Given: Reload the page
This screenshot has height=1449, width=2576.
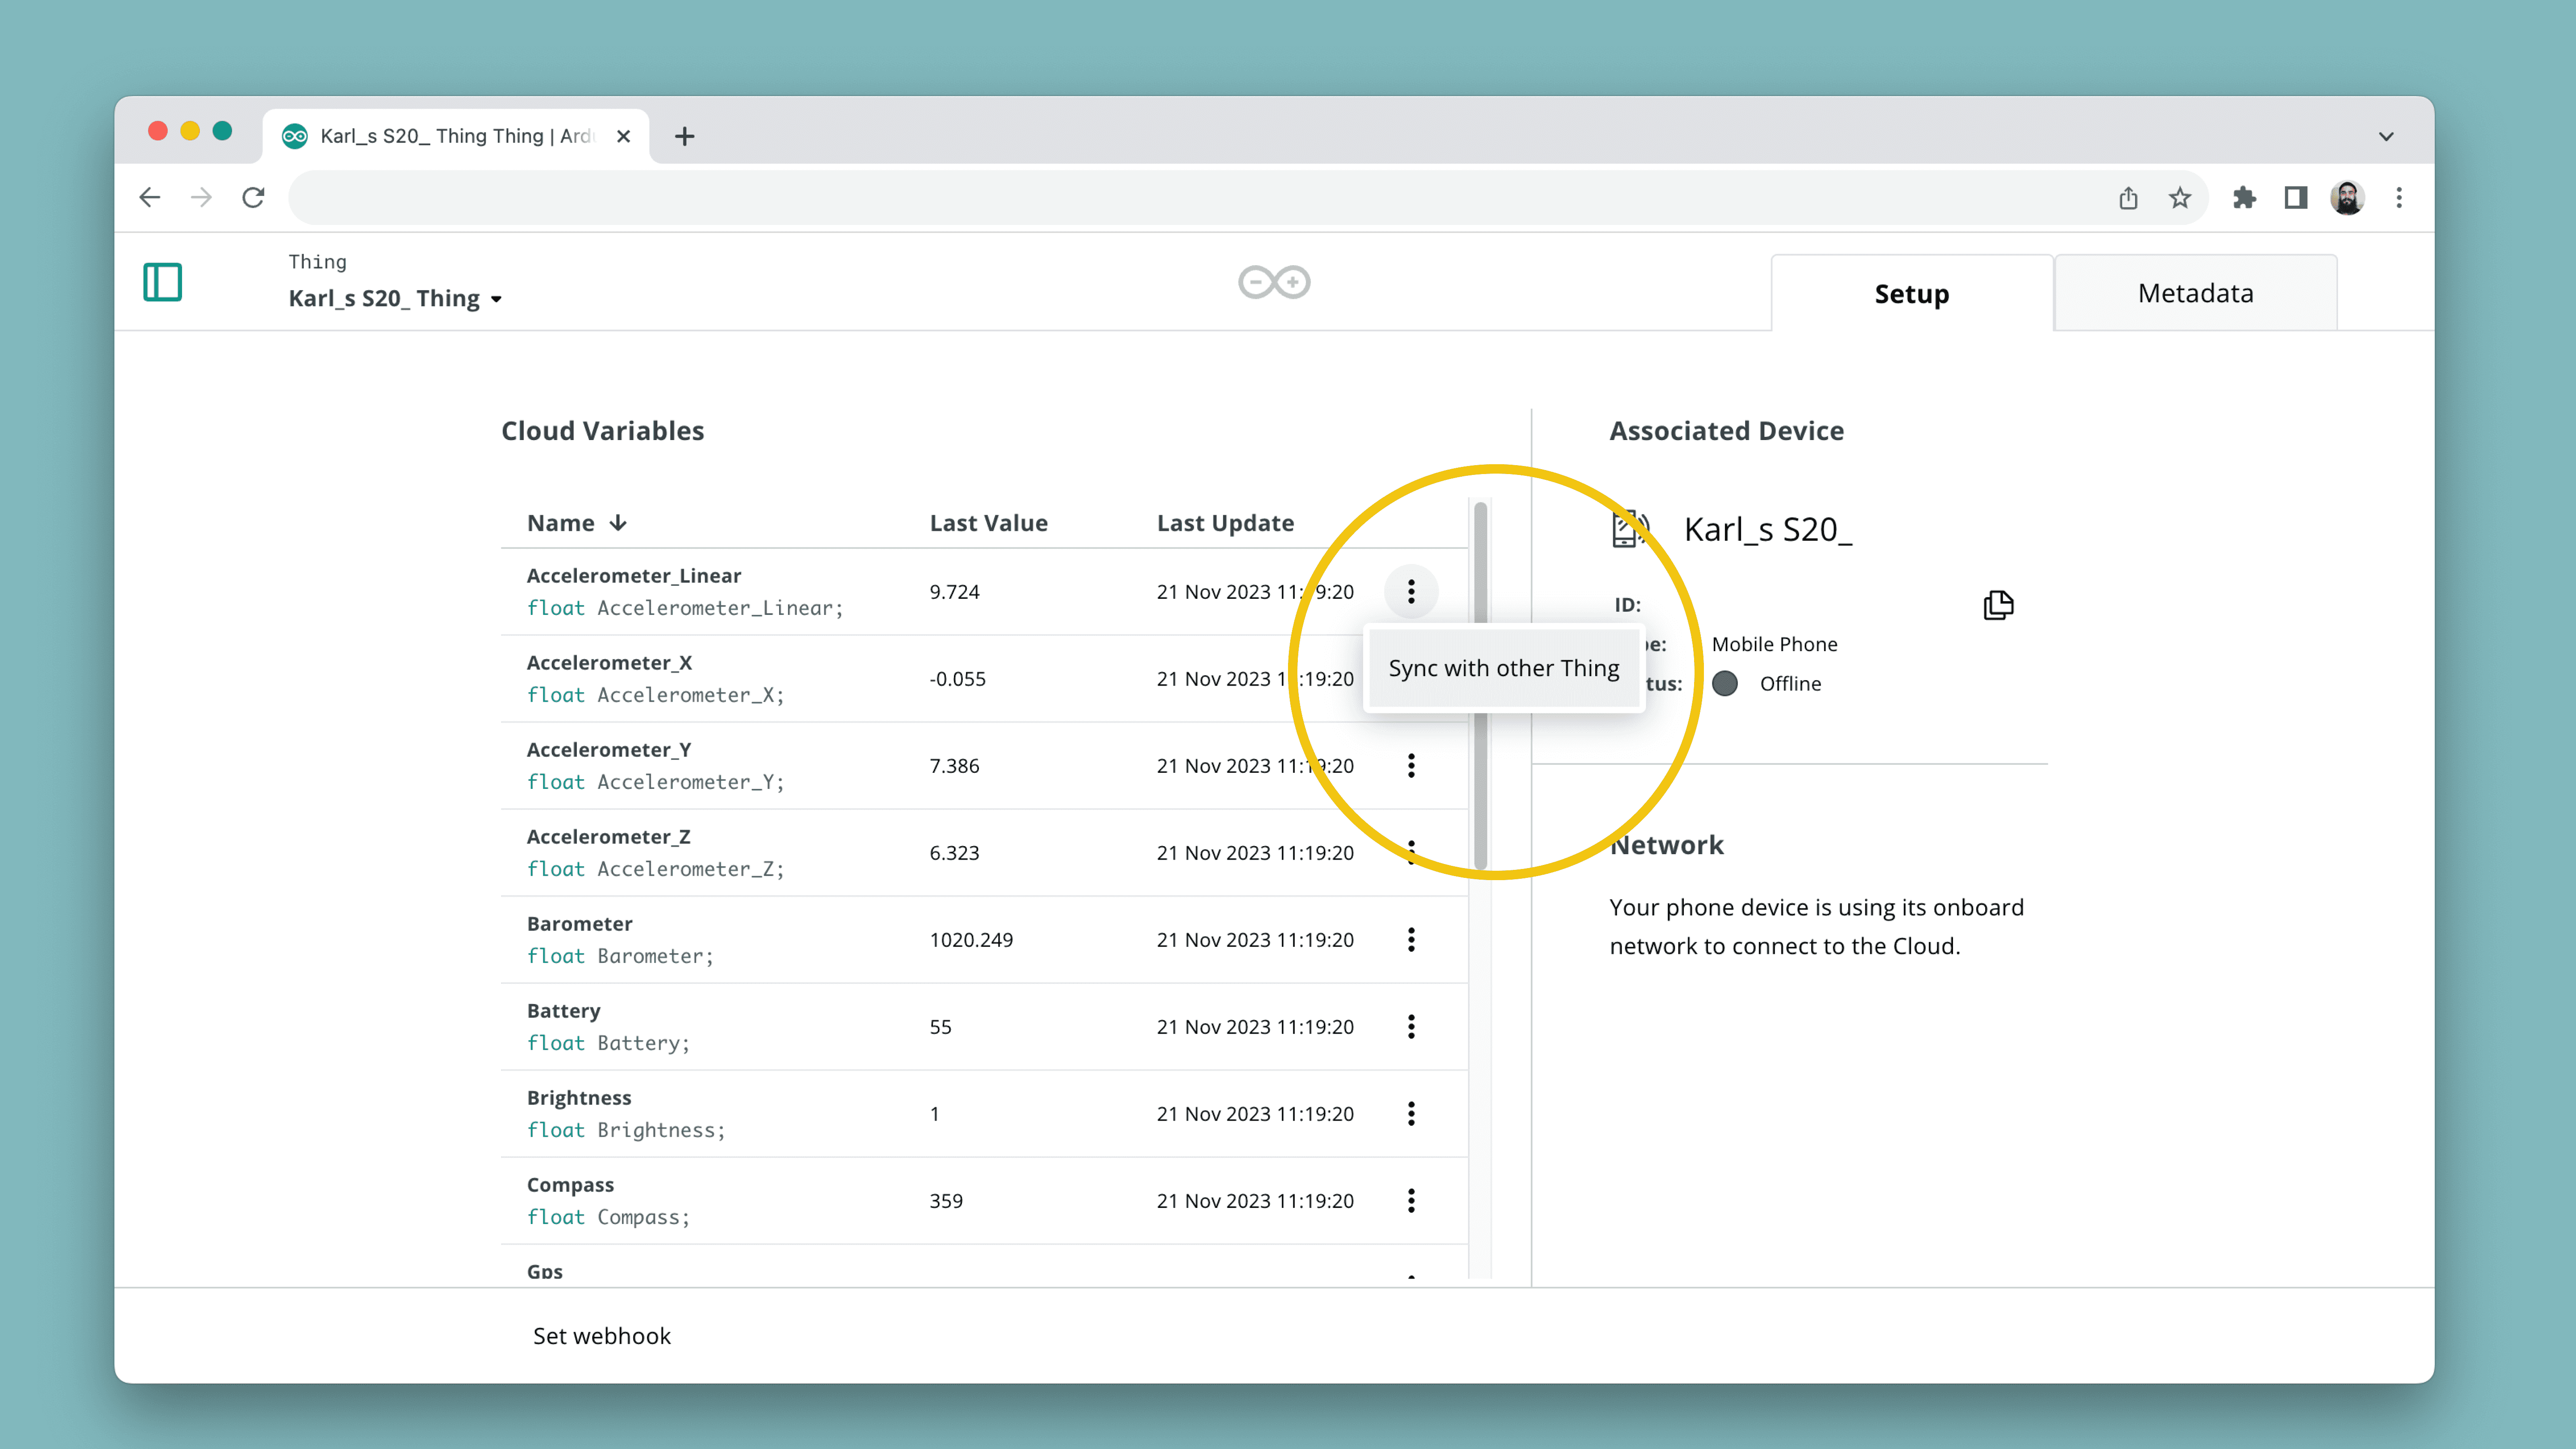Looking at the screenshot, I should pos(254,197).
